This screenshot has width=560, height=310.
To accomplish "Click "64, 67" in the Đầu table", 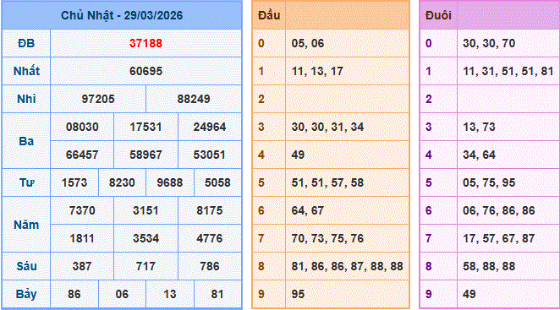I will tap(308, 210).
